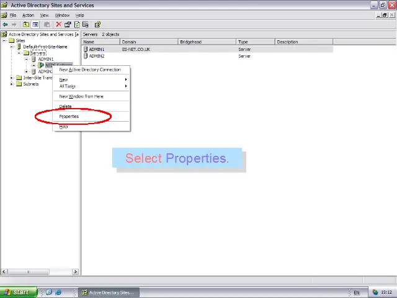Click the Servers folder icon in the tree
The height and width of the screenshot is (298, 397).
(26, 53)
